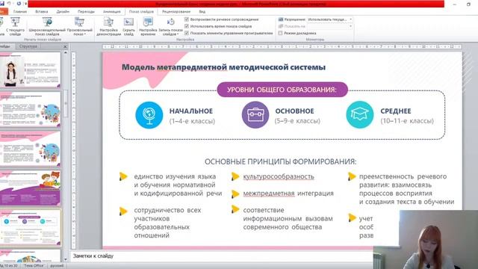Screen dimensions: 478x269
Task: Click slide panel scrollbar up arrow
Action: pyautogui.click(x=66, y=53)
